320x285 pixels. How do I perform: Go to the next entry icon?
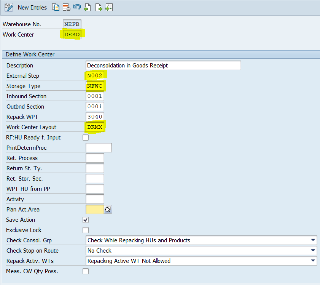point(99,7)
